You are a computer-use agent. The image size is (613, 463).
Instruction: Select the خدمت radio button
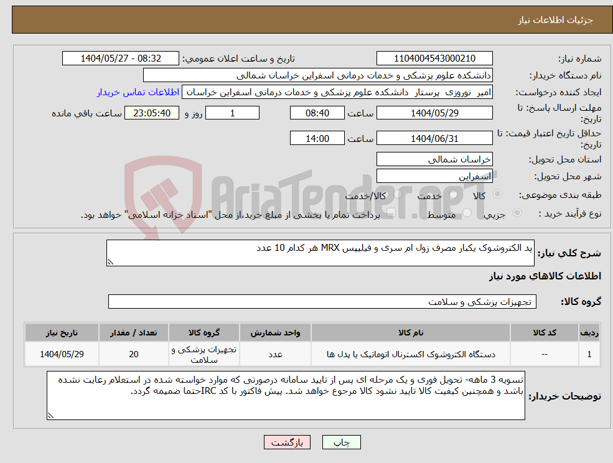coord(454,194)
